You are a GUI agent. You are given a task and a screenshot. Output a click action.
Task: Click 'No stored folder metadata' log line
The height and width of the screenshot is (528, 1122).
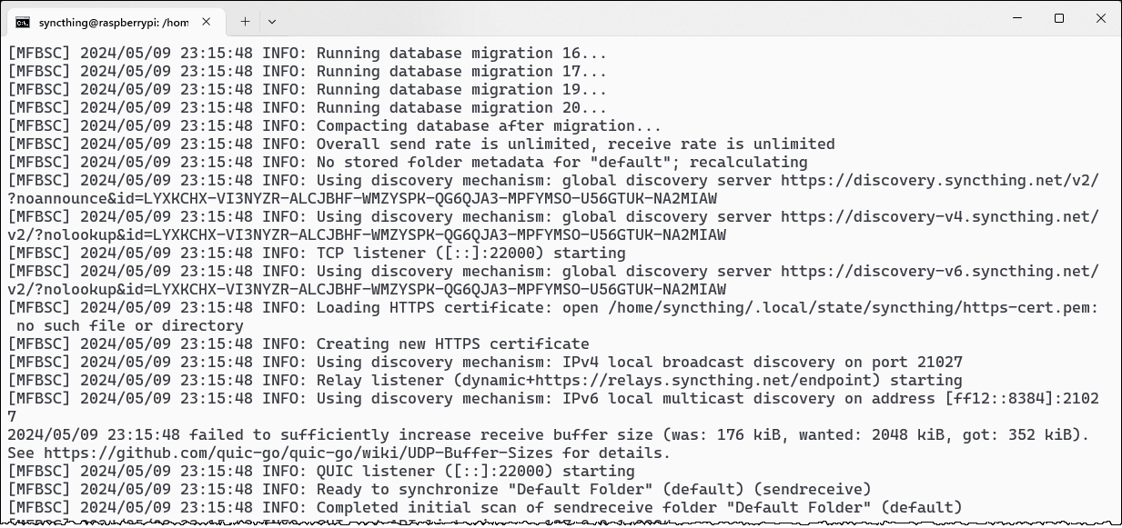(407, 162)
